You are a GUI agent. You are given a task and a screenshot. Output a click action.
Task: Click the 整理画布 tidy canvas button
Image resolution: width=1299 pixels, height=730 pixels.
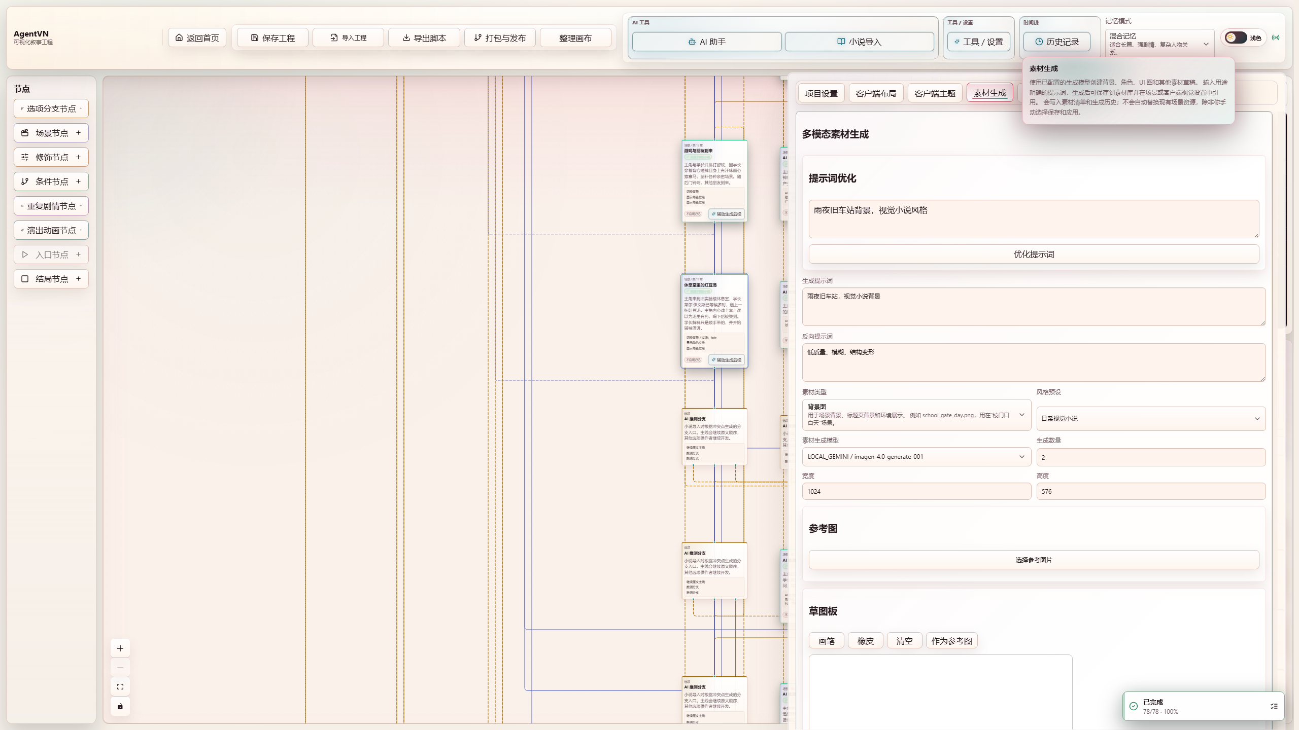(x=575, y=38)
